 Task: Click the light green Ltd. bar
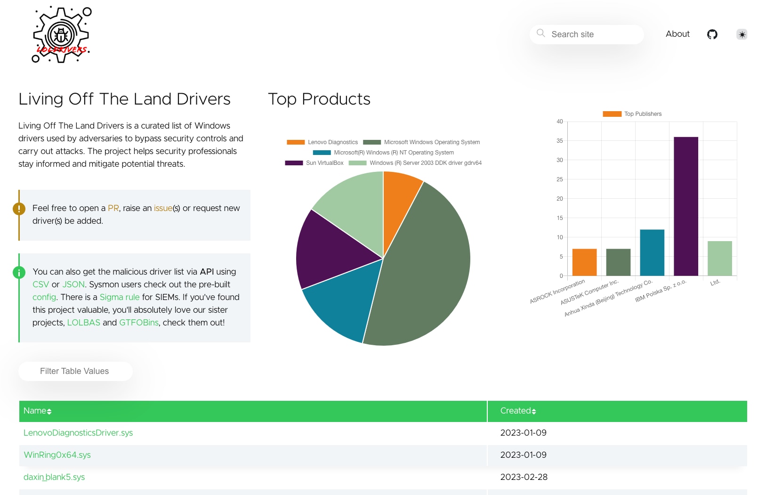720,259
